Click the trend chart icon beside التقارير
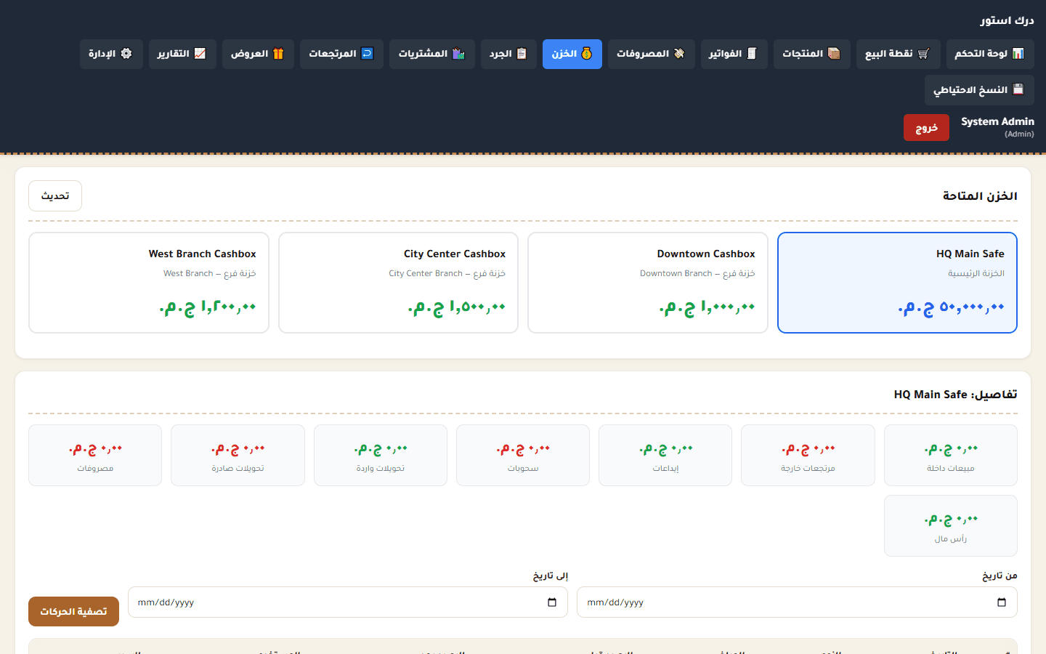The height and width of the screenshot is (654, 1046). point(200,54)
